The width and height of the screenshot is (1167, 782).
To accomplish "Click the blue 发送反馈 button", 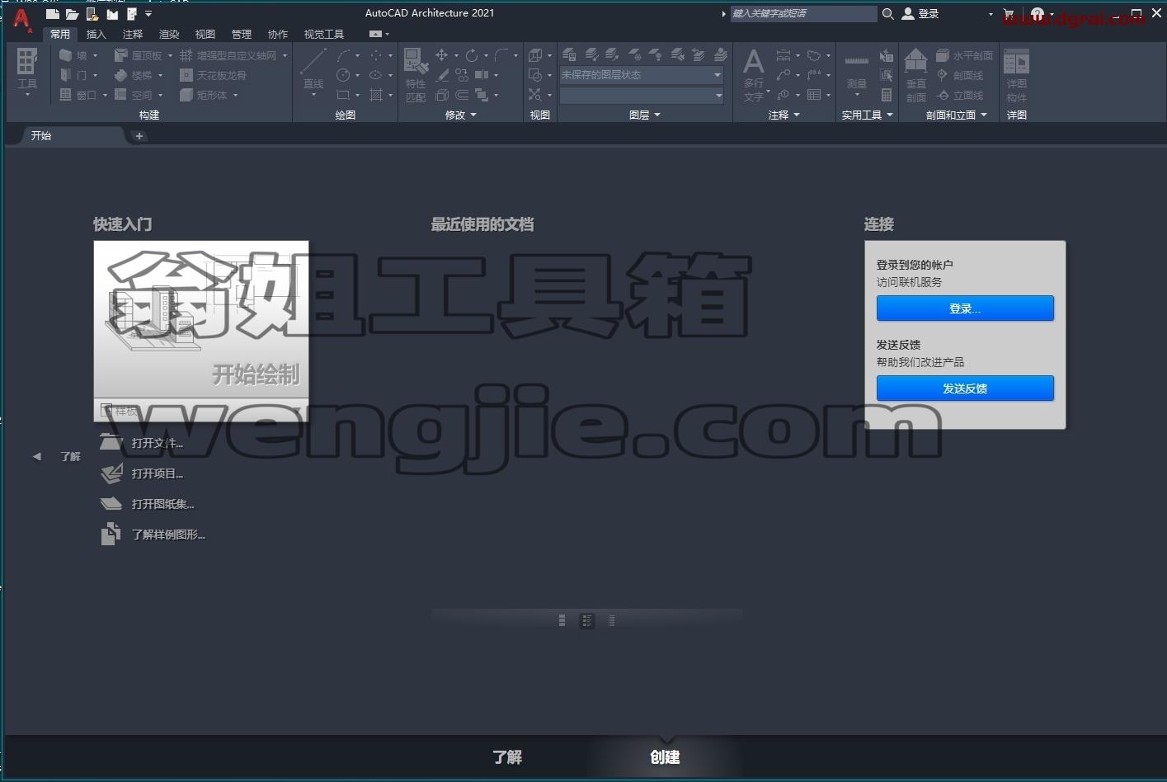I will (965, 389).
